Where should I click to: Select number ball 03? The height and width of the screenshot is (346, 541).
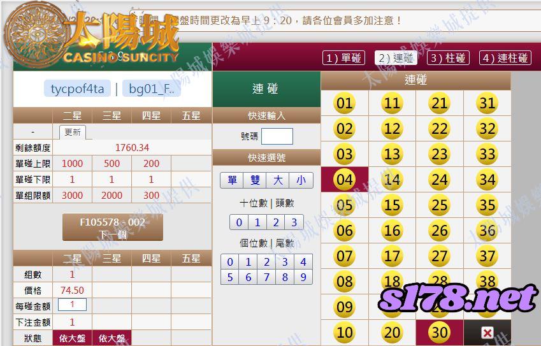pyautogui.click(x=344, y=154)
